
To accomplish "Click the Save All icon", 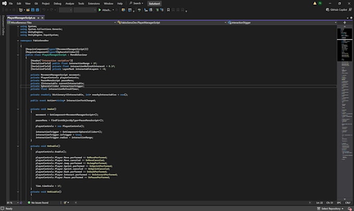I will pos(37,10).
